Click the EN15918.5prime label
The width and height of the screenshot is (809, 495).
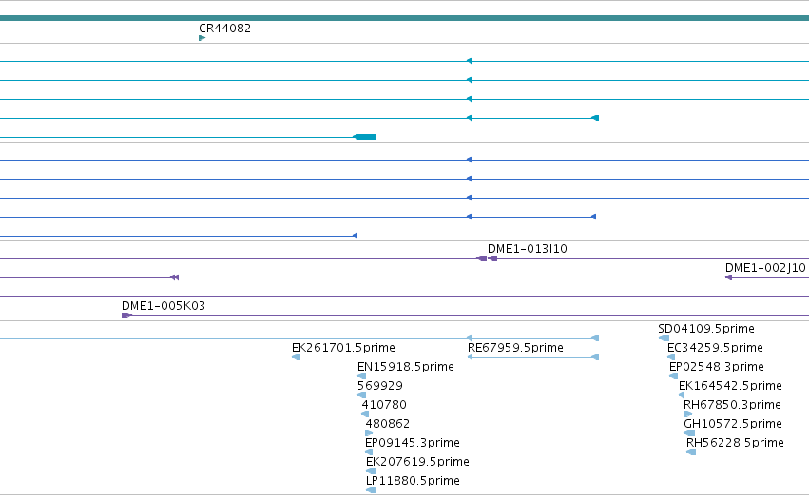pos(406,367)
